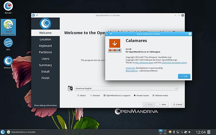216x135 pixels.
Task: Click the Calamares orange download logo
Action: click(x=115, y=46)
